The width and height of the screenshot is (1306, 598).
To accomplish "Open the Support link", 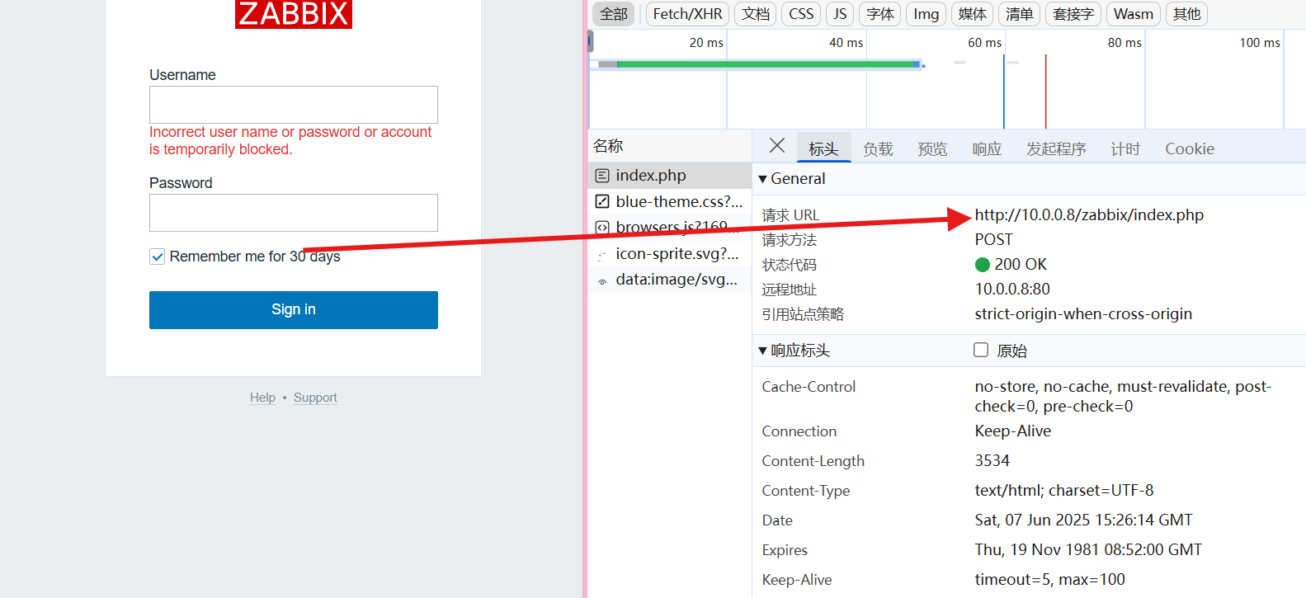I will (x=315, y=398).
